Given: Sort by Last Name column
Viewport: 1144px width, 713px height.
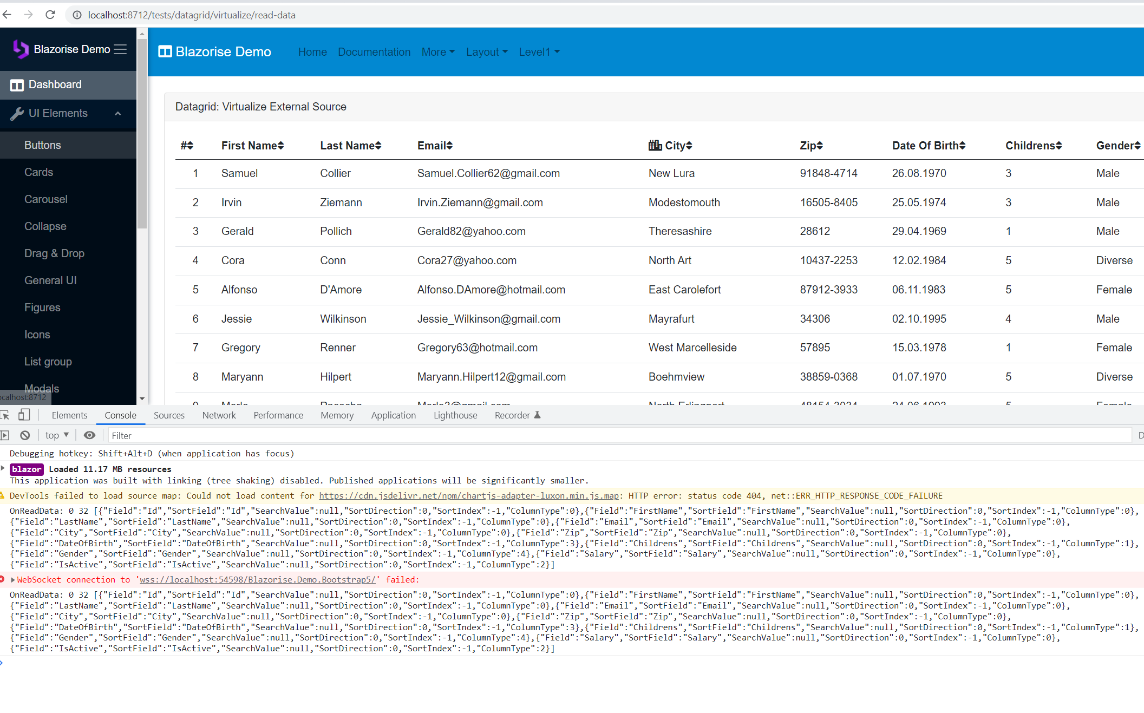Looking at the screenshot, I should (x=351, y=146).
